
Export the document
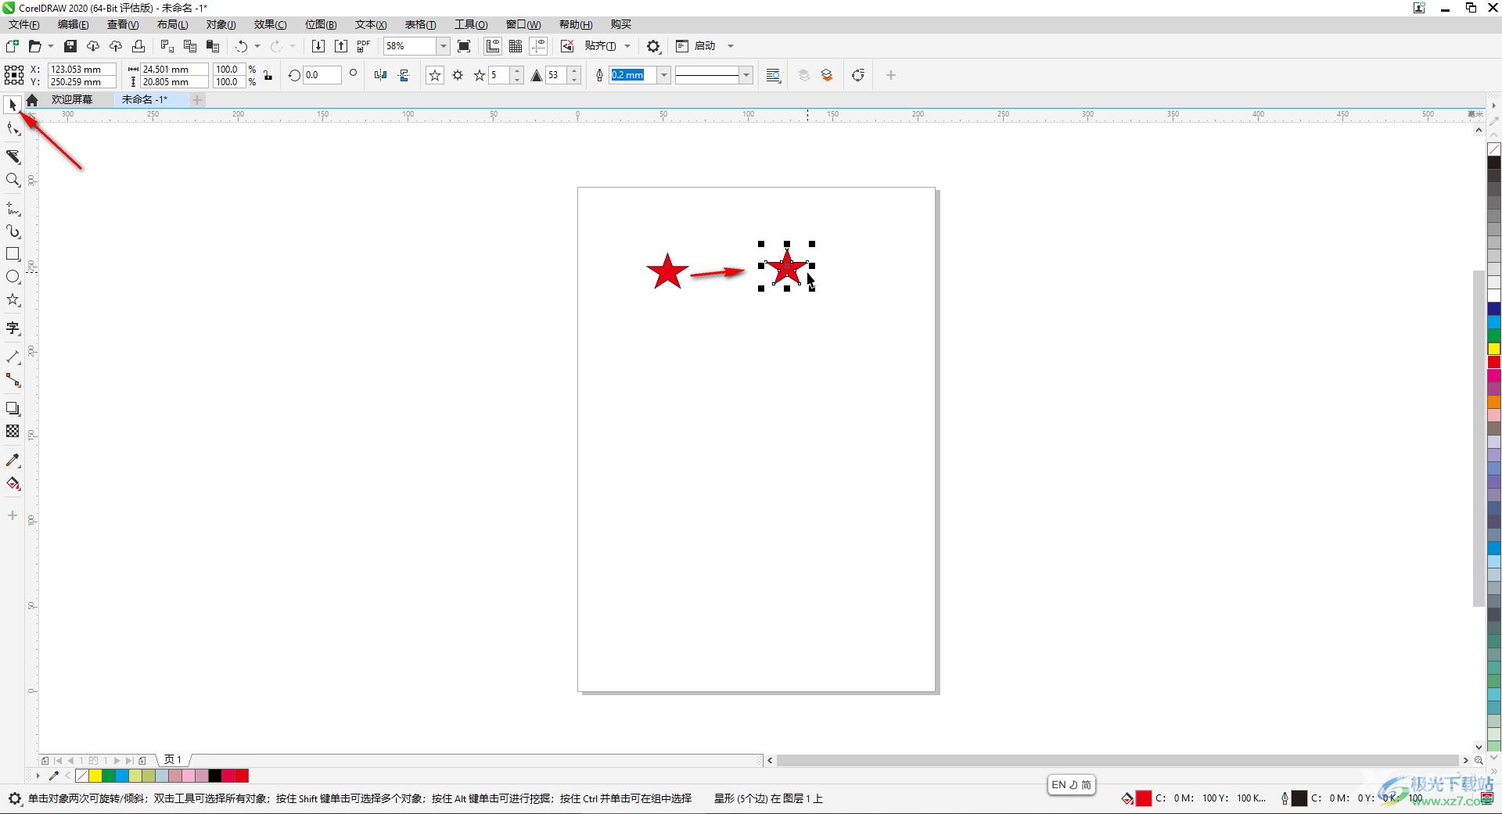point(341,46)
